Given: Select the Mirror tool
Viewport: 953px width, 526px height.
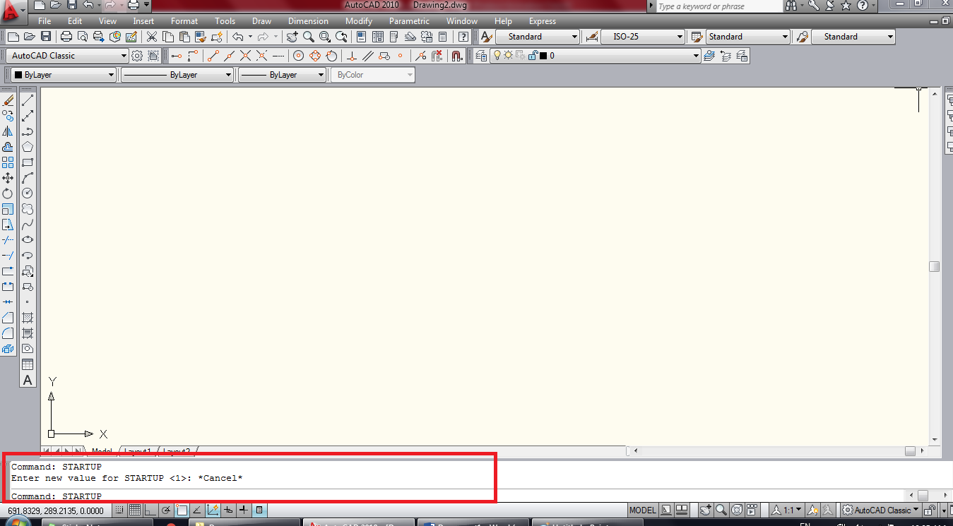Looking at the screenshot, I should [8, 132].
